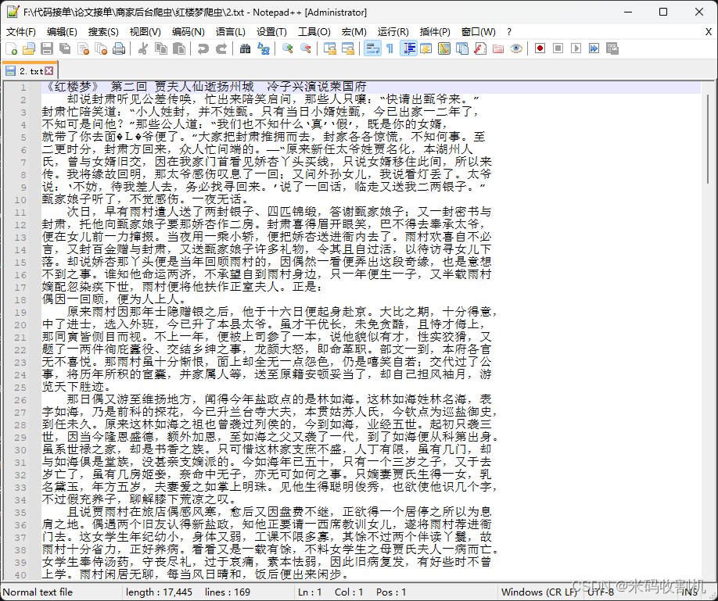Click the Zoom In toolbar icon
This screenshot has height=601, width=718.
pos(287,48)
